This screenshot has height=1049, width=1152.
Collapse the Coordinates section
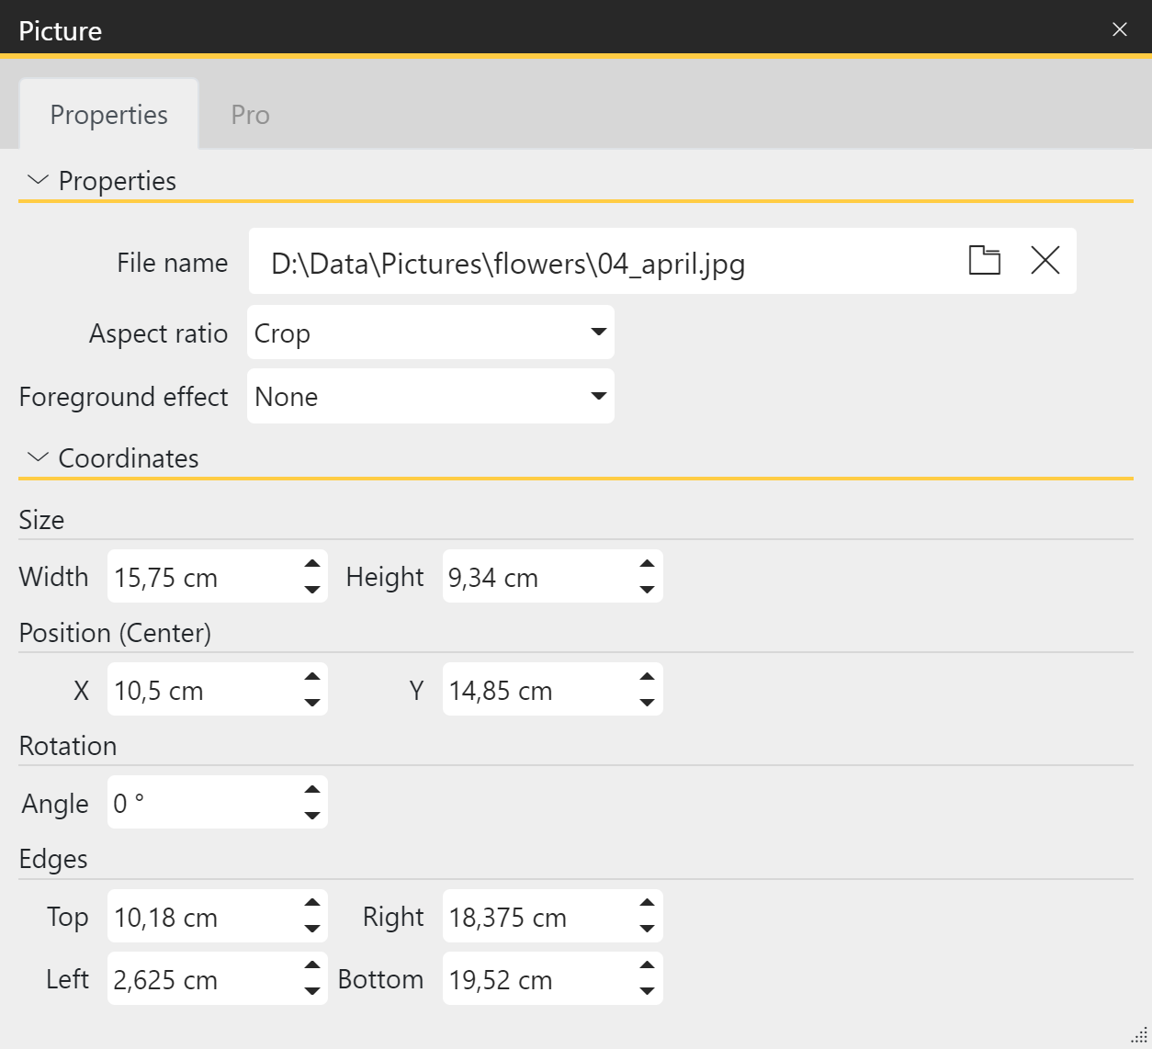(x=38, y=457)
